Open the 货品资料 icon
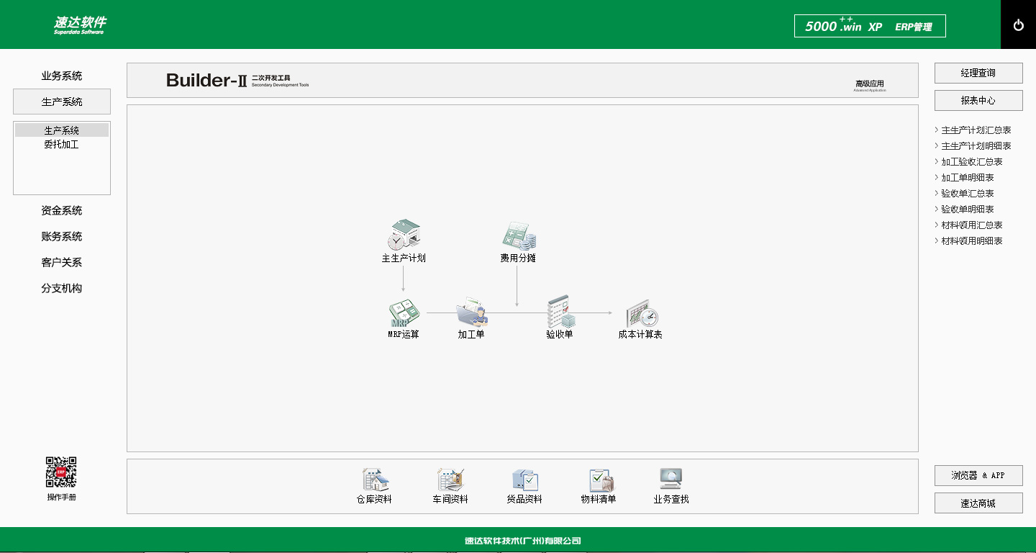Screen dimensions: 1036x553 coord(524,480)
